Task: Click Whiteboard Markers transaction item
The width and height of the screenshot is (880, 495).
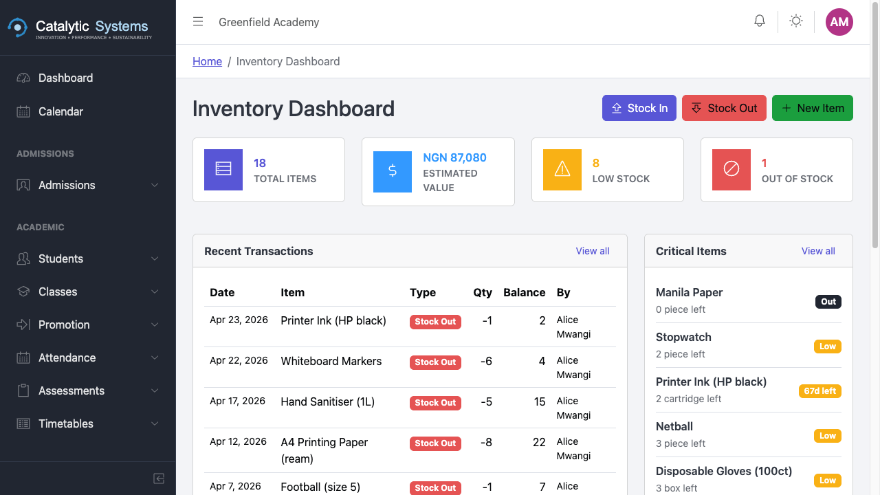Action: (331, 361)
